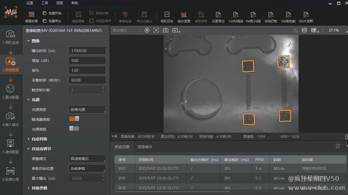Open step 1.相机连接 in the sidebar
This screenshot has width=348, height=195.
pyautogui.click(x=10, y=37)
